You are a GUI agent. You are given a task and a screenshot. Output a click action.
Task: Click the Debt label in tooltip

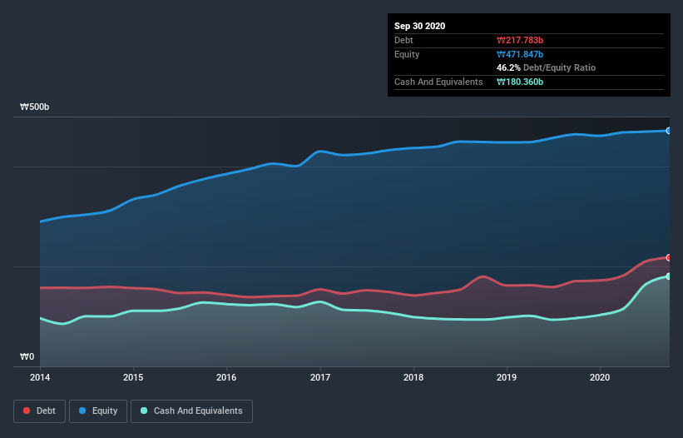pyautogui.click(x=403, y=40)
